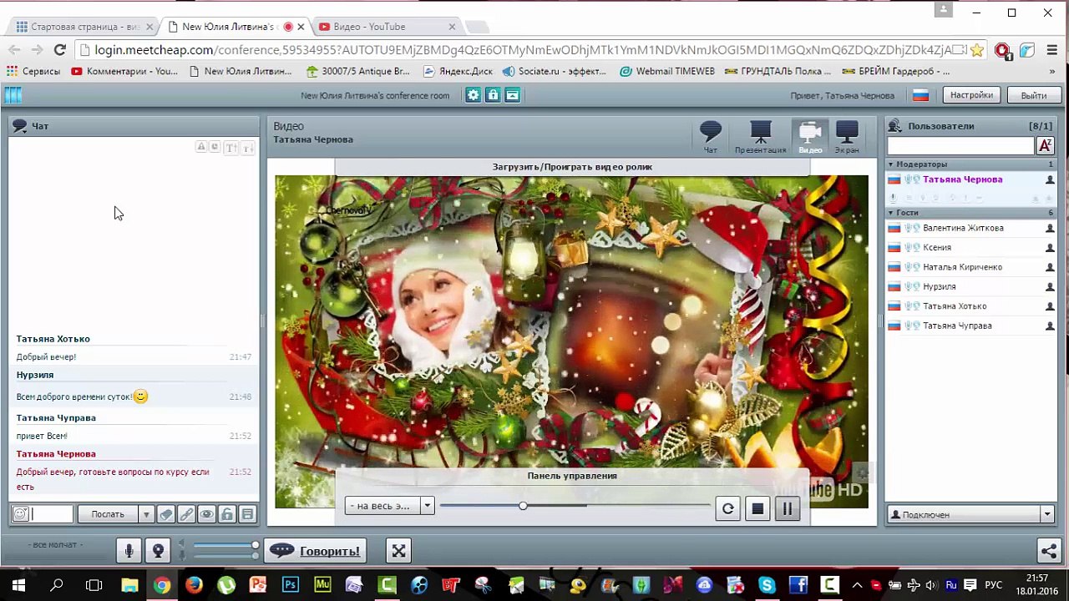Open the conference room settings gear icon
This screenshot has height=601, width=1069.
pos(474,95)
